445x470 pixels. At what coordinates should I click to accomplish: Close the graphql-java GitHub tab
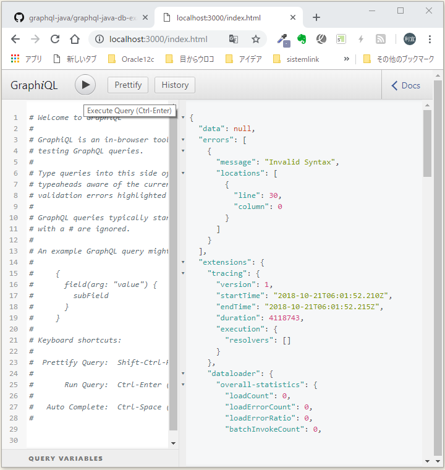pyautogui.click(x=145, y=18)
